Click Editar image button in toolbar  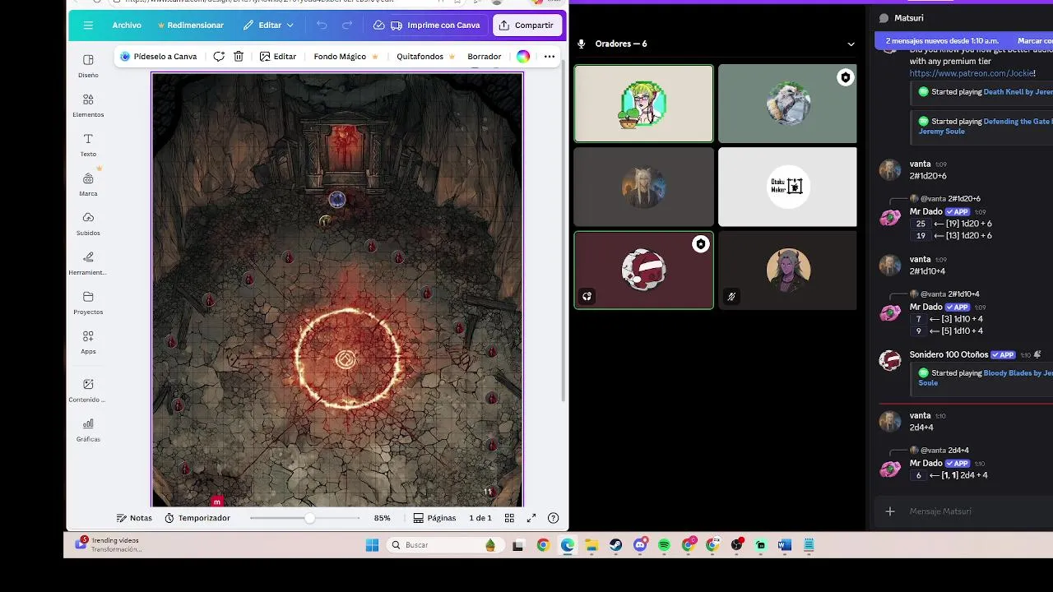tap(278, 57)
